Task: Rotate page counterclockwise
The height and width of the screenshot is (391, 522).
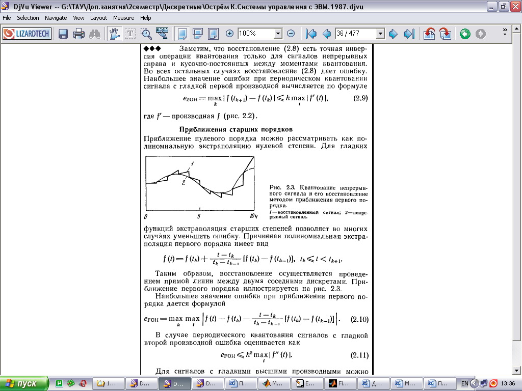Action: click(x=429, y=34)
